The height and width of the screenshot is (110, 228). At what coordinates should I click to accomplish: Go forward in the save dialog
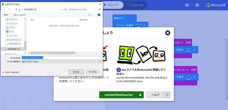click(x=9, y=10)
